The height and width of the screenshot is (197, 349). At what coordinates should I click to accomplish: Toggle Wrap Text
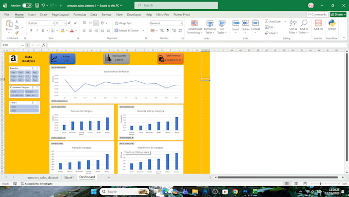click(123, 23)
